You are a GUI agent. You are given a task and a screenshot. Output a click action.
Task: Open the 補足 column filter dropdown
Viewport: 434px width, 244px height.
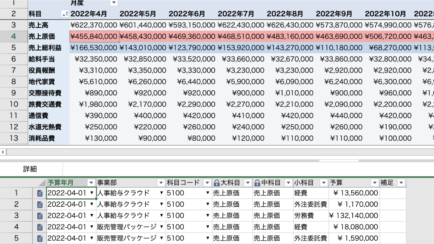pos(401,183)
